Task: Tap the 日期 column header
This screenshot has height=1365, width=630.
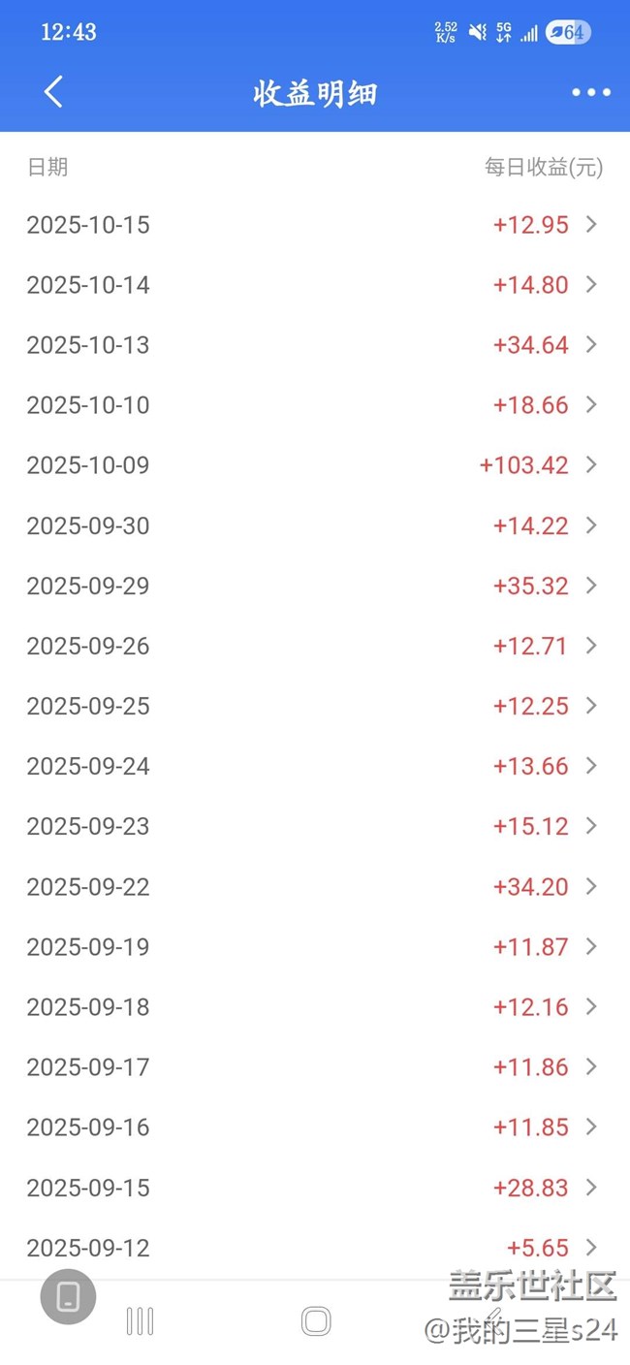Action: 47,167
